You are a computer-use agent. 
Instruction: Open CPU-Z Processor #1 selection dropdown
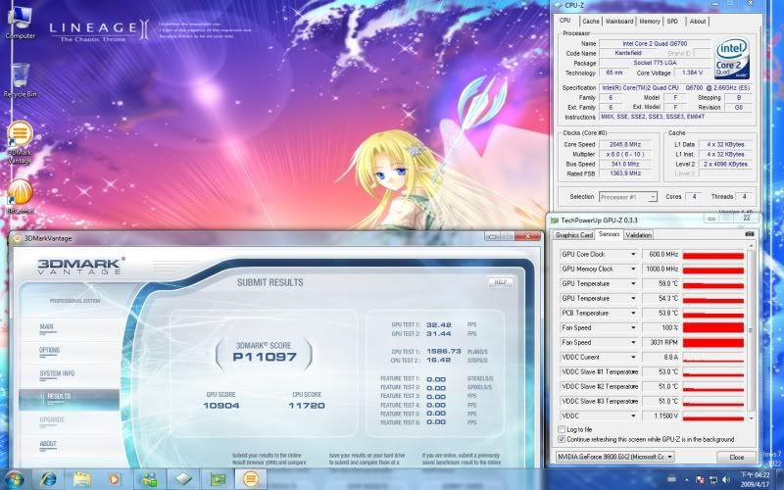653,197
